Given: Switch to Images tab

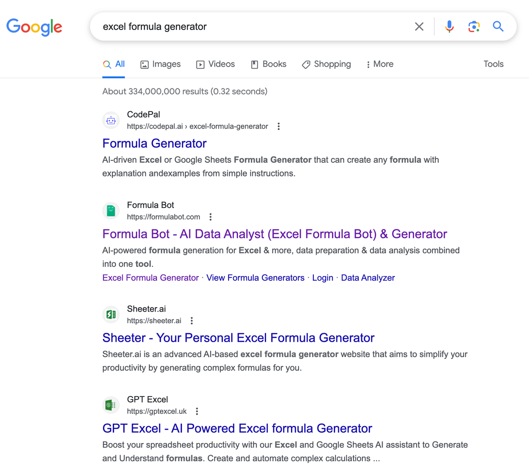Looking at the screenshot, I should click(x=160, y=64).
